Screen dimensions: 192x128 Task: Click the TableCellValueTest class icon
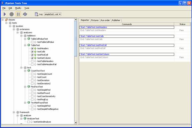click(x=29, y=39)
